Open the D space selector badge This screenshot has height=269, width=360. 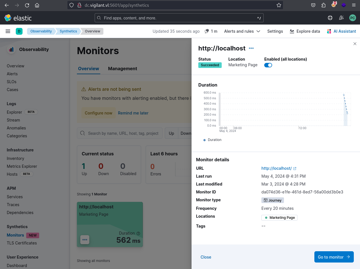[x=19, y=31]
